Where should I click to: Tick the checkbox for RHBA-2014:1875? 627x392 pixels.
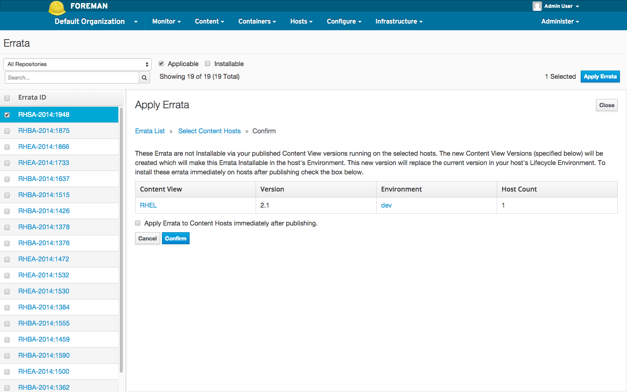[7, 131]
